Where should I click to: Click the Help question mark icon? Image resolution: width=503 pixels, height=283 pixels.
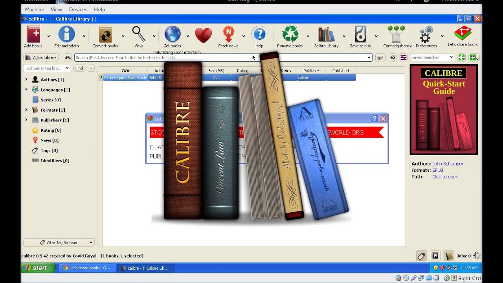pyautogui.click(x=259, y=35)
